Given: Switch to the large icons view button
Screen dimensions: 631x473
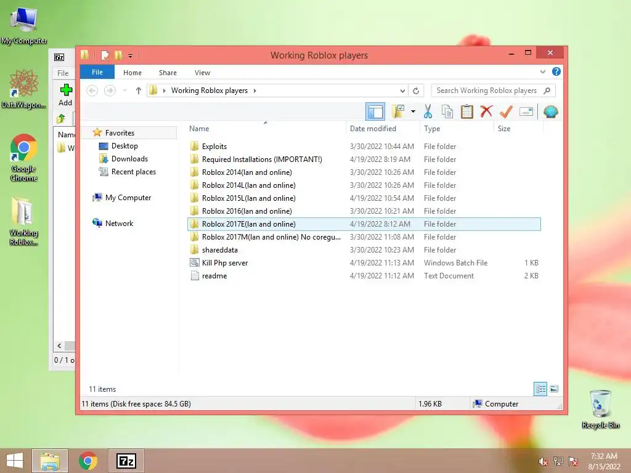Looking at the screenshot, I should click(554, 389).
